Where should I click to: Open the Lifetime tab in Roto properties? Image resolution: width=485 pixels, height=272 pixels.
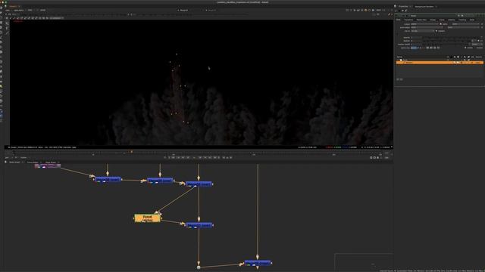point(452,20)
